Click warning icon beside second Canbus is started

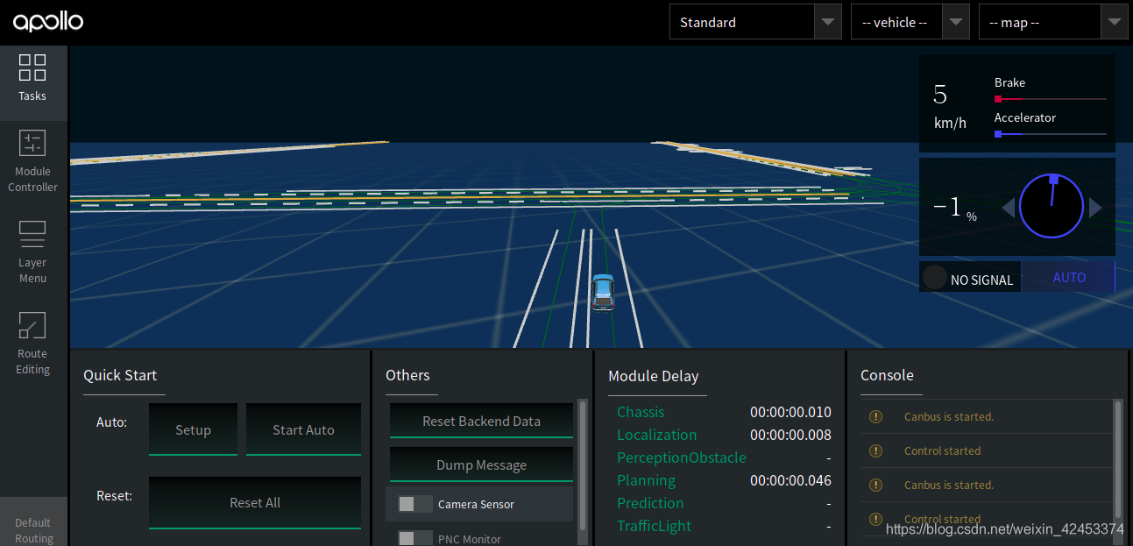[x=875, y=485]
